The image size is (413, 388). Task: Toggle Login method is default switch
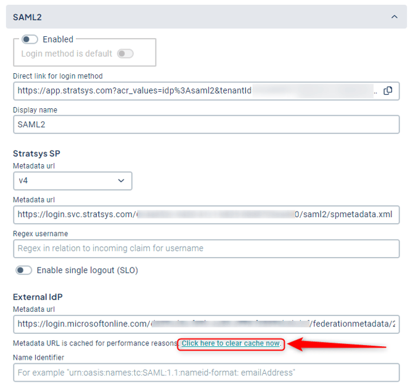coord(125,53)
